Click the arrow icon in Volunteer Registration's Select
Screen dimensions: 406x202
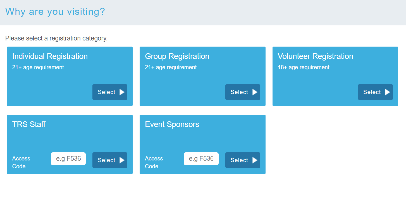coord(388,92)
